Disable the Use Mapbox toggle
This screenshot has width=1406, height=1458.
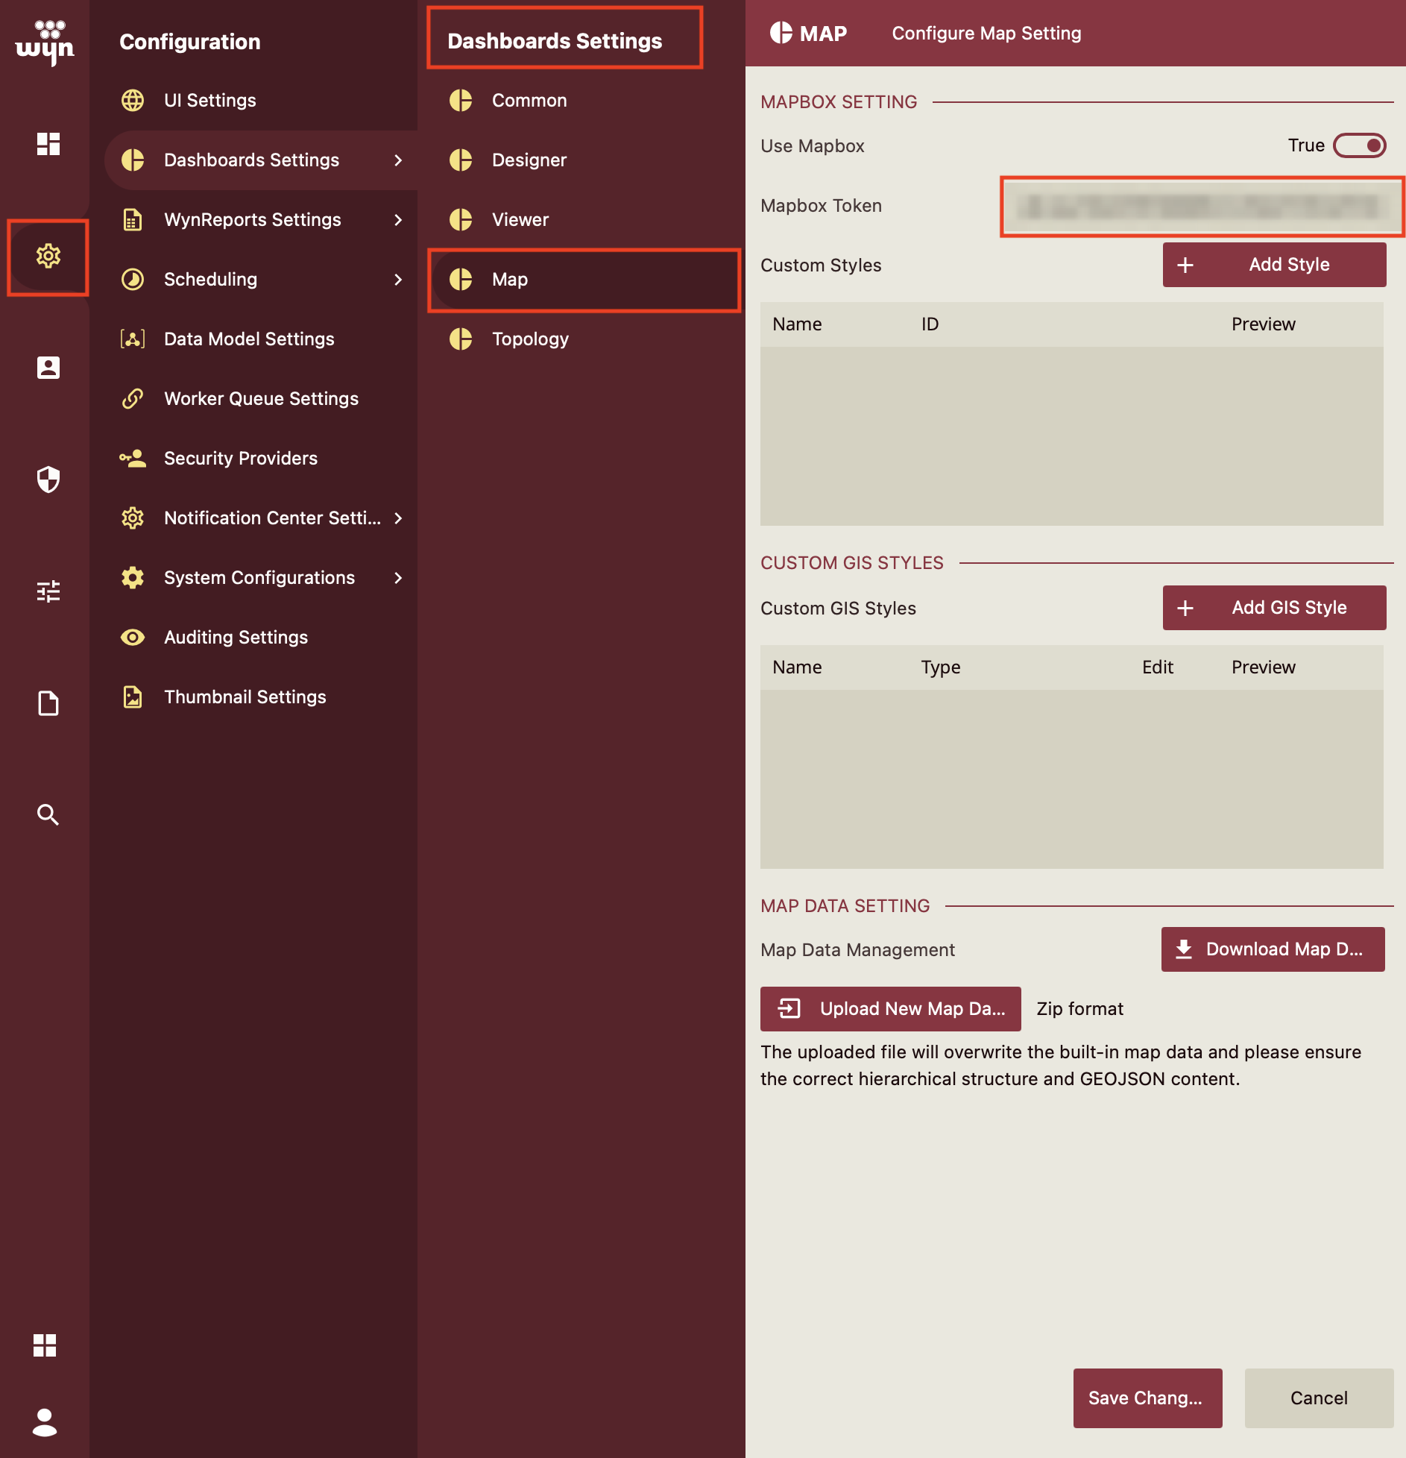point(1359,145)
